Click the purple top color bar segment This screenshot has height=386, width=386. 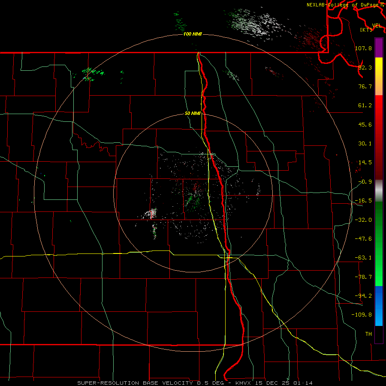click(379, 48)
